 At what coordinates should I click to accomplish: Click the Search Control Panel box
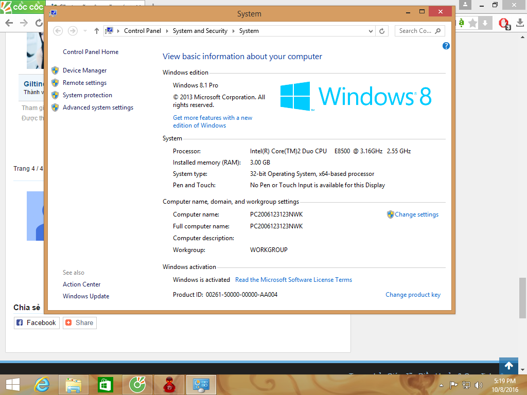coord(419,31)
